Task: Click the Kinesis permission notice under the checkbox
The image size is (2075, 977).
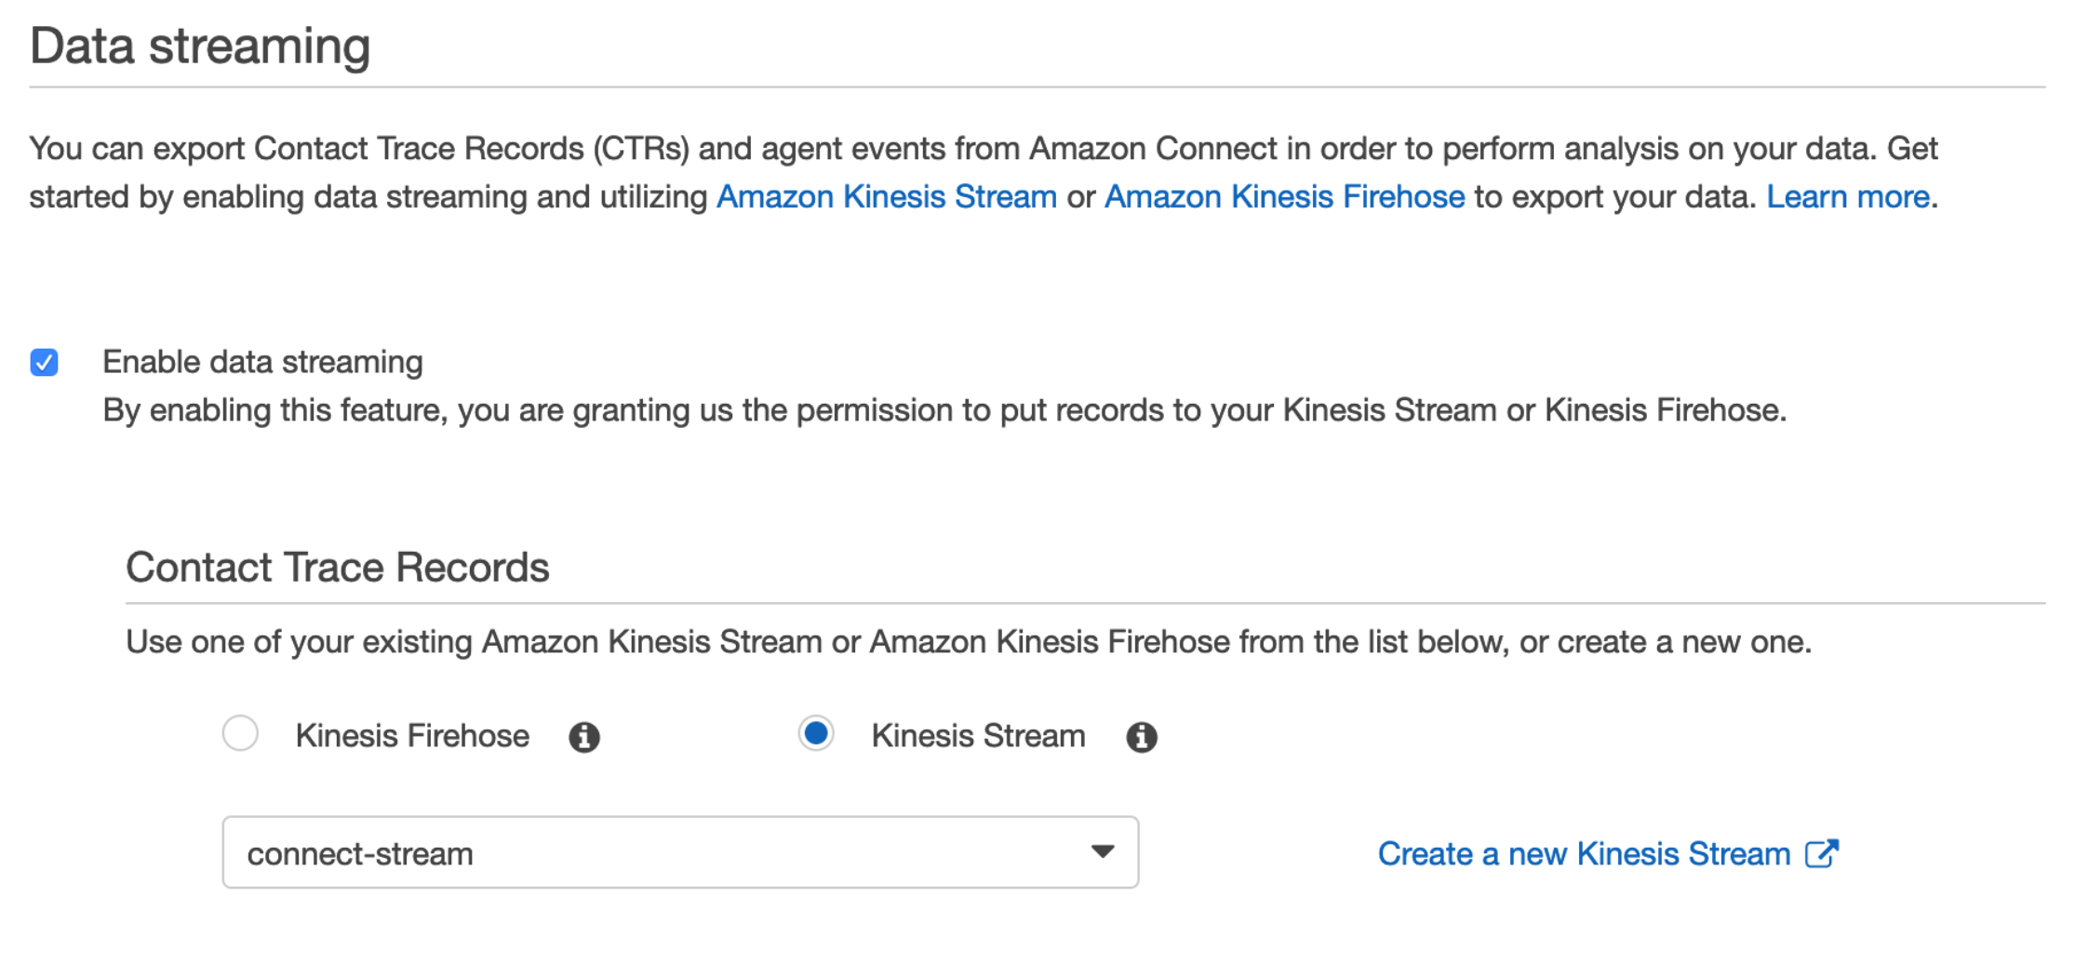Action: pyautogui.click(x=944, y=410)
